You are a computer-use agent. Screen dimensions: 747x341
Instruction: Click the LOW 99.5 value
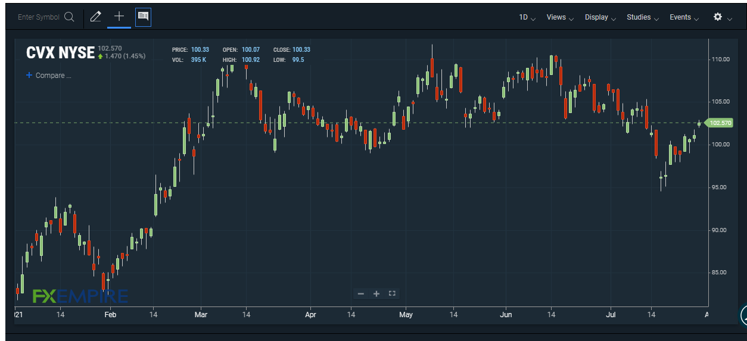(298, 60)
